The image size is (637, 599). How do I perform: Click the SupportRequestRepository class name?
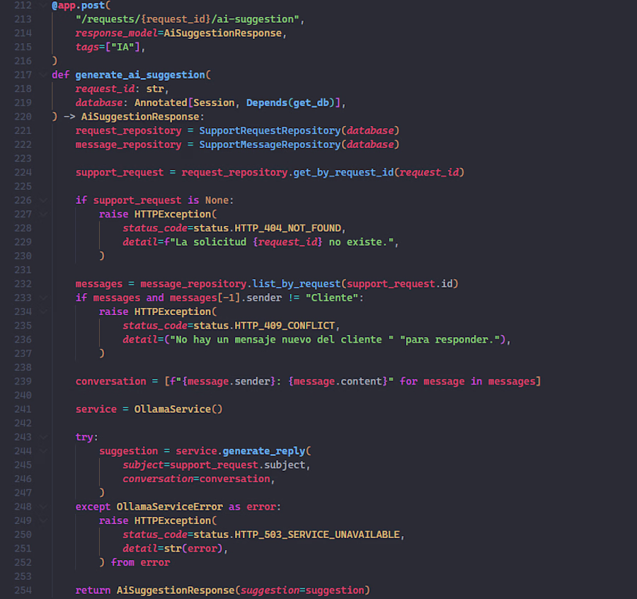(270, 130)
